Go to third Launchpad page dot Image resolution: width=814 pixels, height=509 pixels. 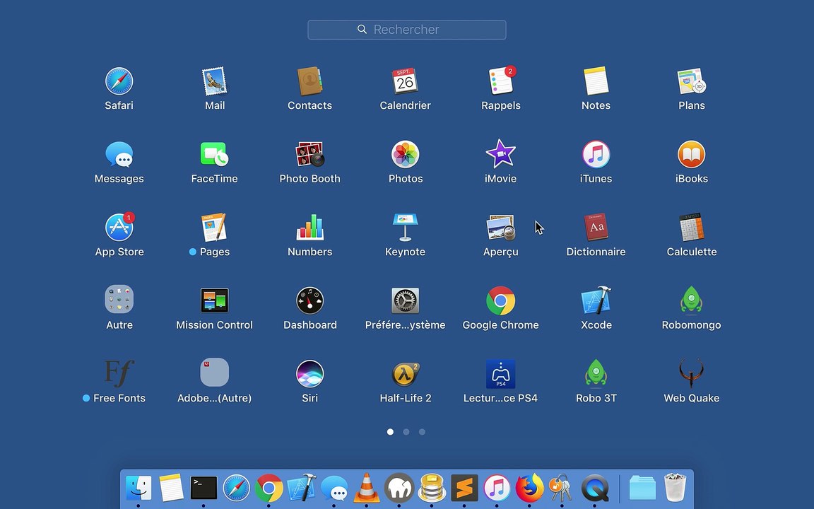coord(422,432)
